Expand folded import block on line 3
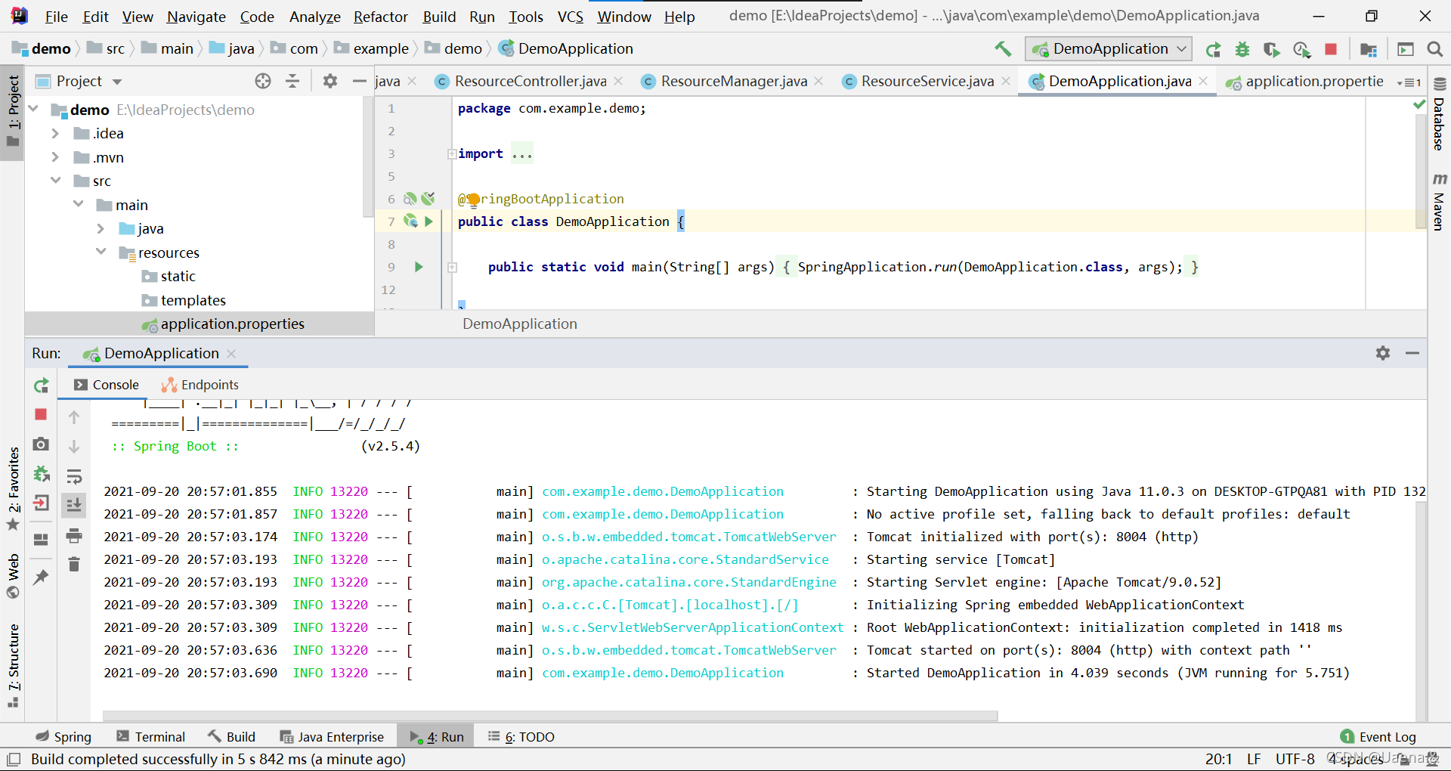This screenshot has height=771, width=1451. click(452, 153)
